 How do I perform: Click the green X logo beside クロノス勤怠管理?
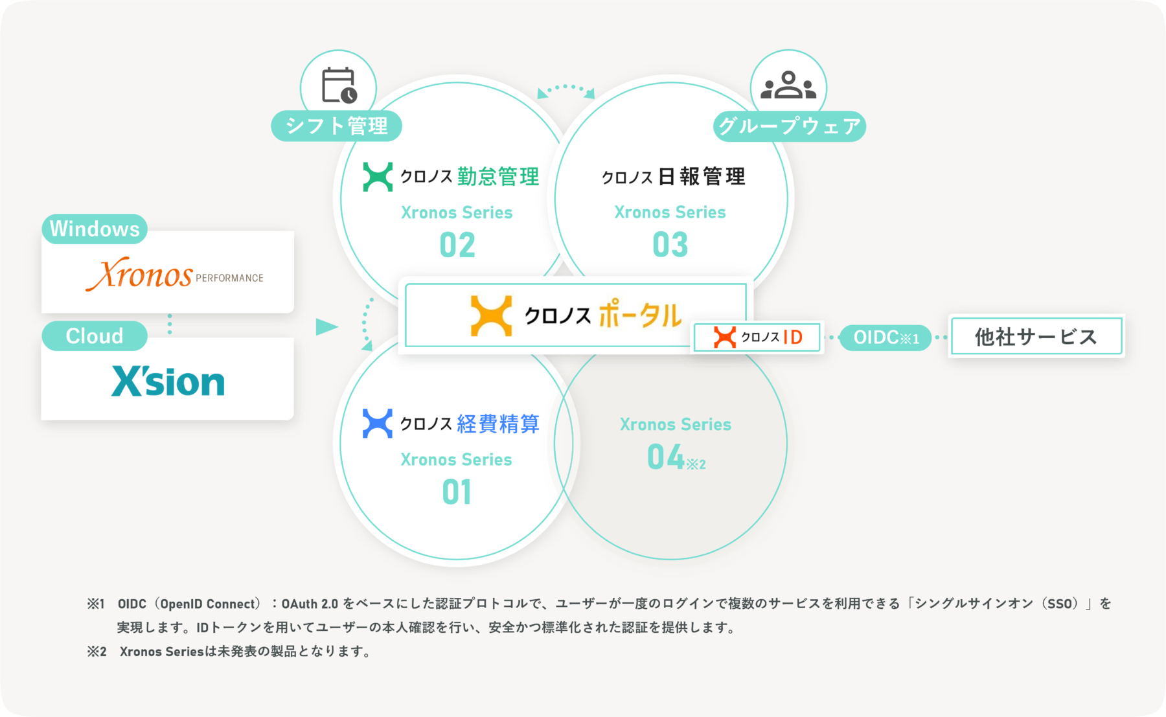[378, 177]
